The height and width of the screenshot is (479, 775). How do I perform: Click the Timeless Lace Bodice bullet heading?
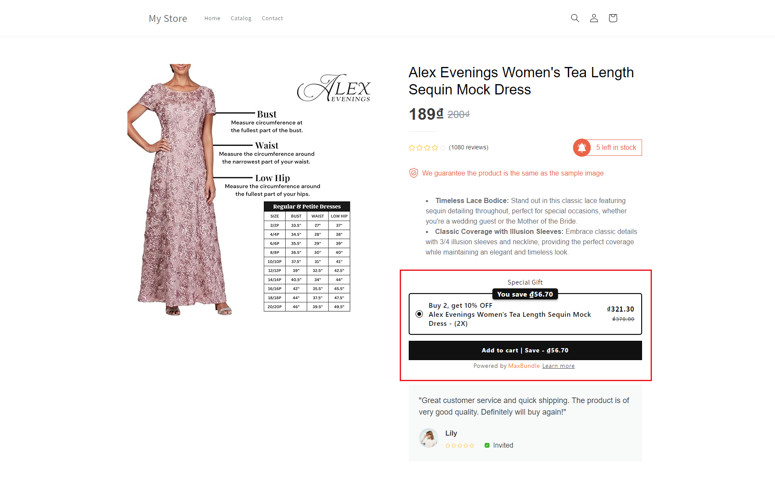click(x=472, y=201)
